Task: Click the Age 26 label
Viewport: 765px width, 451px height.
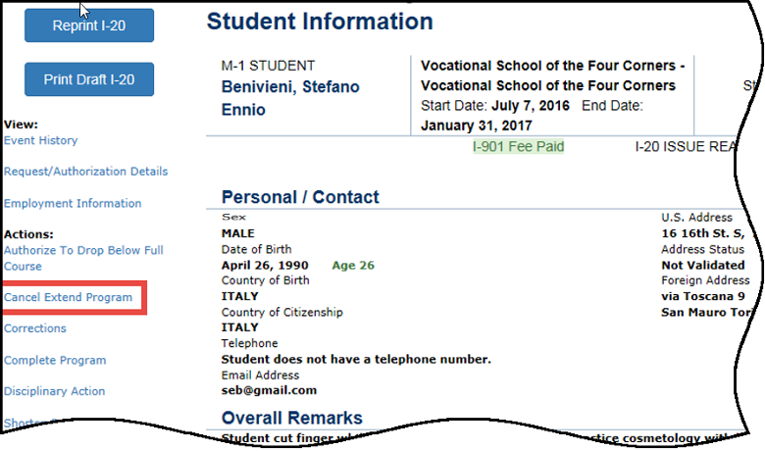Action: 353,266
